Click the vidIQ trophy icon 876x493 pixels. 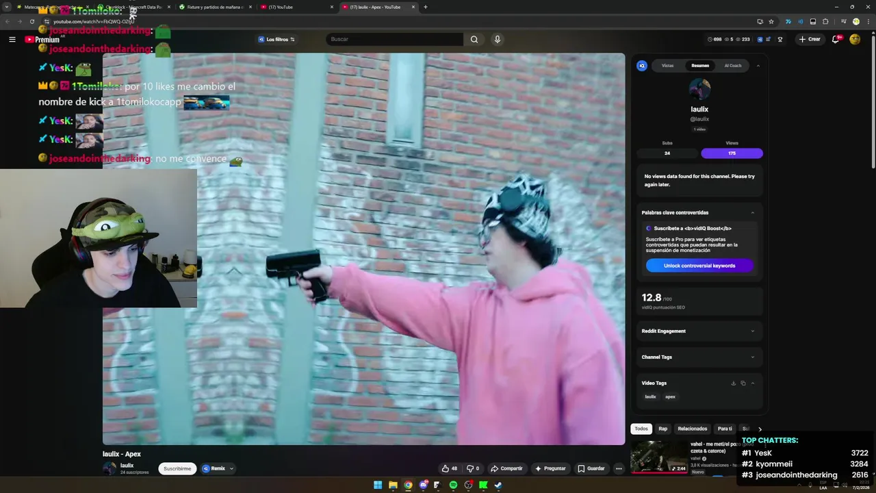780,39
